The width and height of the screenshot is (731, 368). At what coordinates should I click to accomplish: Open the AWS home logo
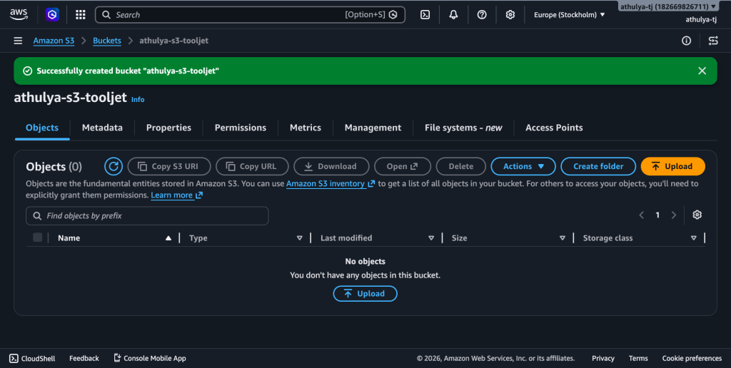(19, 14)
